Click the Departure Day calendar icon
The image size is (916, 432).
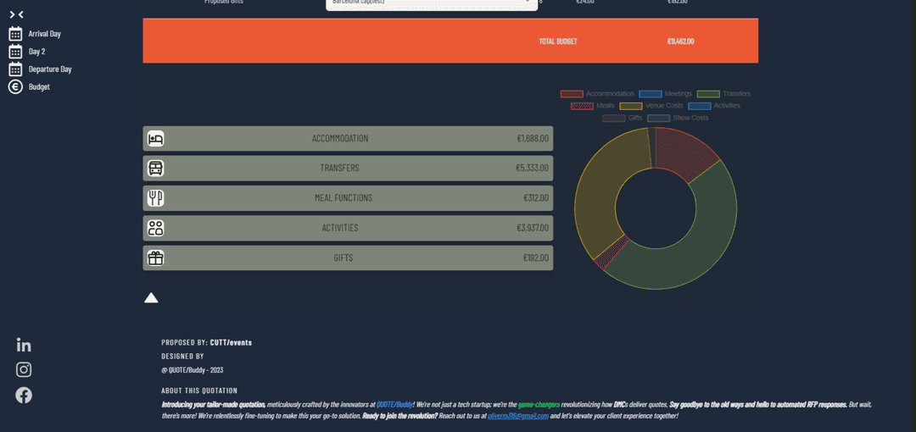(x=15, y=69)
